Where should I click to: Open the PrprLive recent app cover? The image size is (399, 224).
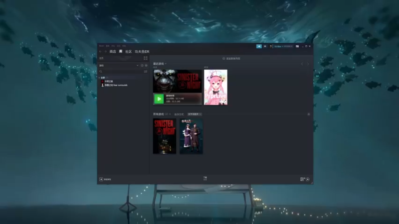pos(216,87)
